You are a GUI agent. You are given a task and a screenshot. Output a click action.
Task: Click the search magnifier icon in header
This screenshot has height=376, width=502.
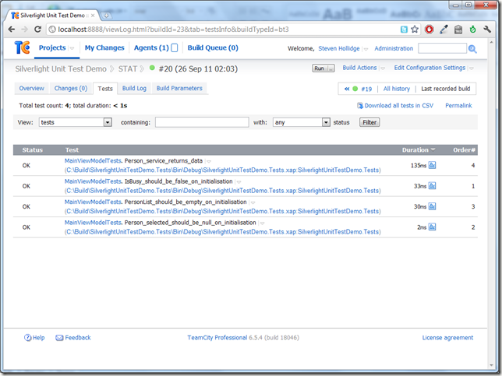click(x=472, y=49)
